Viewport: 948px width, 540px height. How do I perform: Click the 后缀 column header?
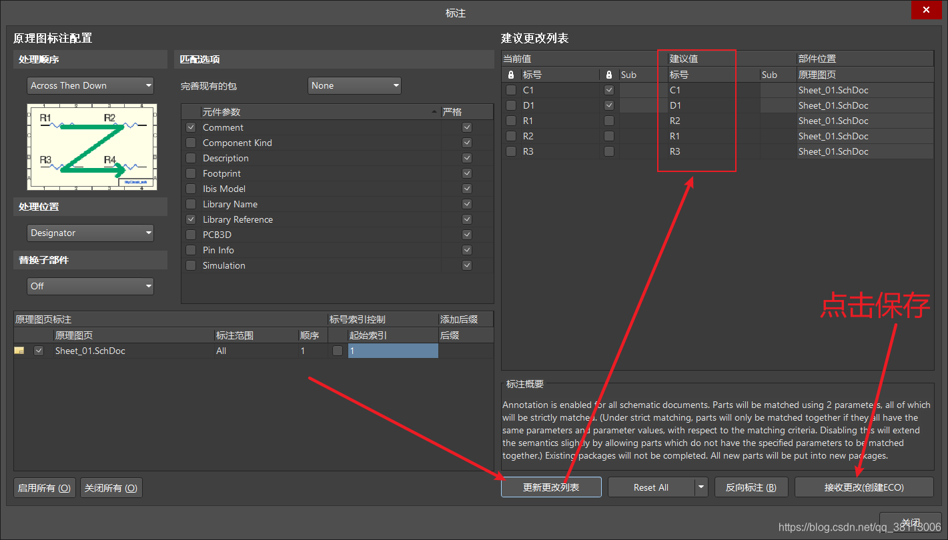pyautogui.click(x=466, y=335)
